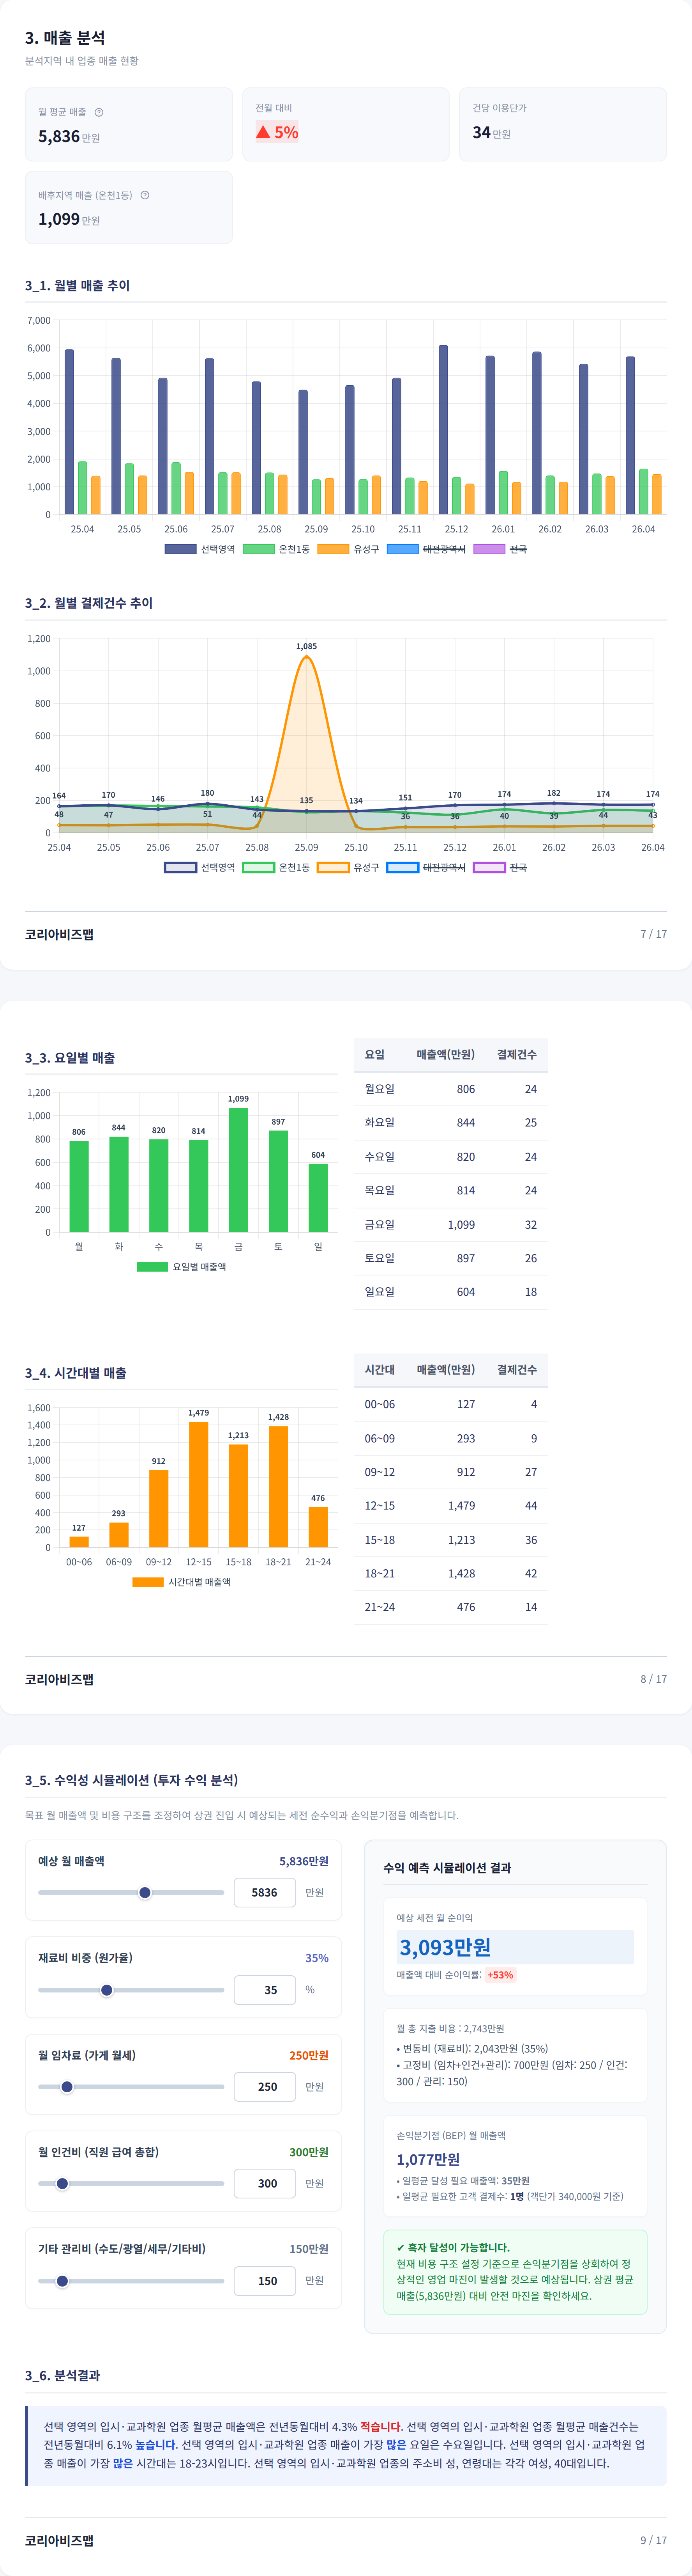Viewport: 692px width, 2576px height.
Task: Click the 재료비 비중 (원가율) slider handle
Action: 107,1990
